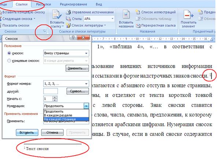Screen dimensions: 219x159
Task: Choose В каждом разделе option
Action: click(66, 115)
